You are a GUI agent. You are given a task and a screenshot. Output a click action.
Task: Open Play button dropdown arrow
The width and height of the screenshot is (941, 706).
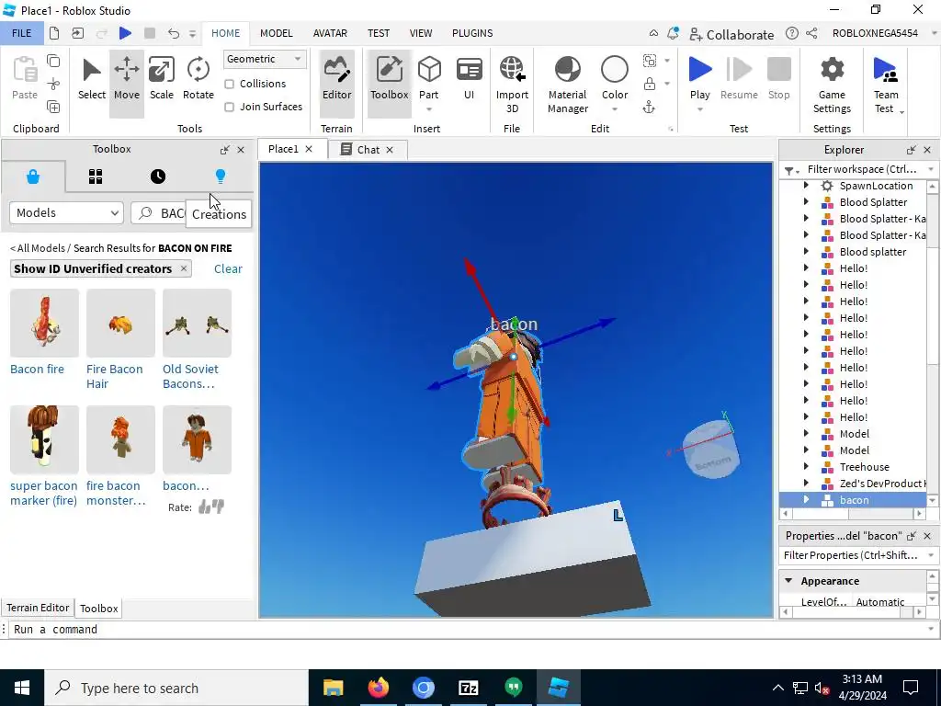(699, 109)
